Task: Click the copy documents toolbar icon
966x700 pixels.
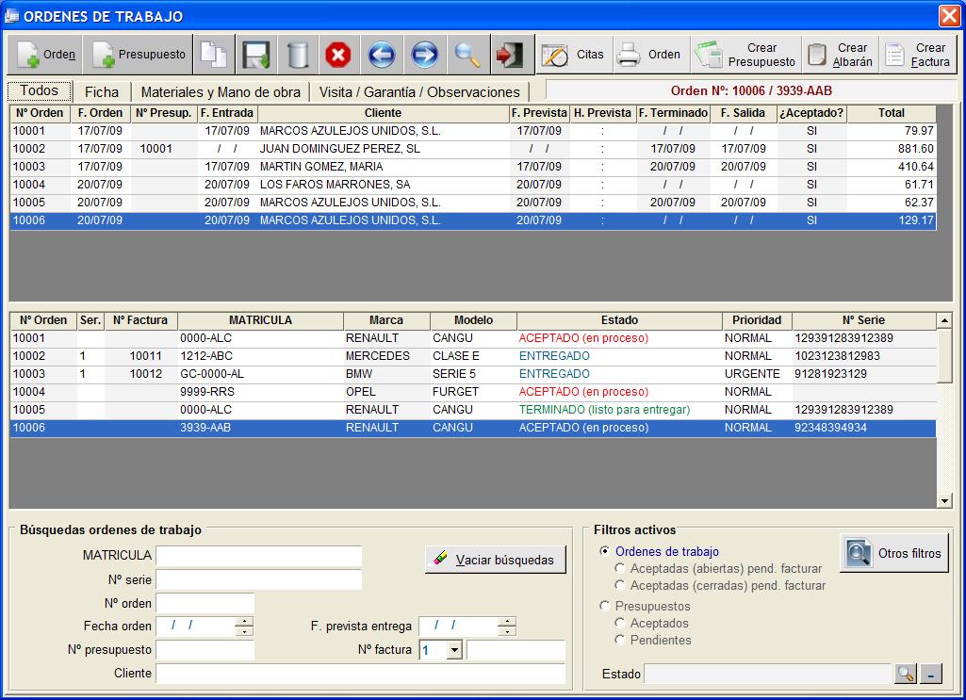Action: click(x=214, y=55)
